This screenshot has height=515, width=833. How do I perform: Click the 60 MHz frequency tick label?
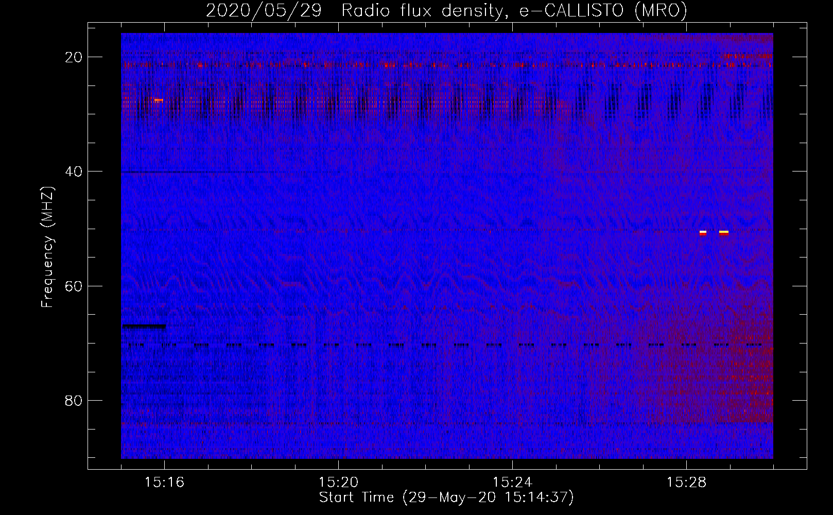pyautogui.click(x=74, y=286)
